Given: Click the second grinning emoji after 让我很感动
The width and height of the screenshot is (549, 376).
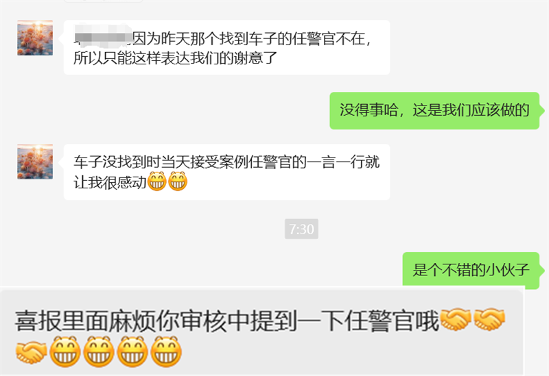Looking at the screenshot, I should point(178,181).
